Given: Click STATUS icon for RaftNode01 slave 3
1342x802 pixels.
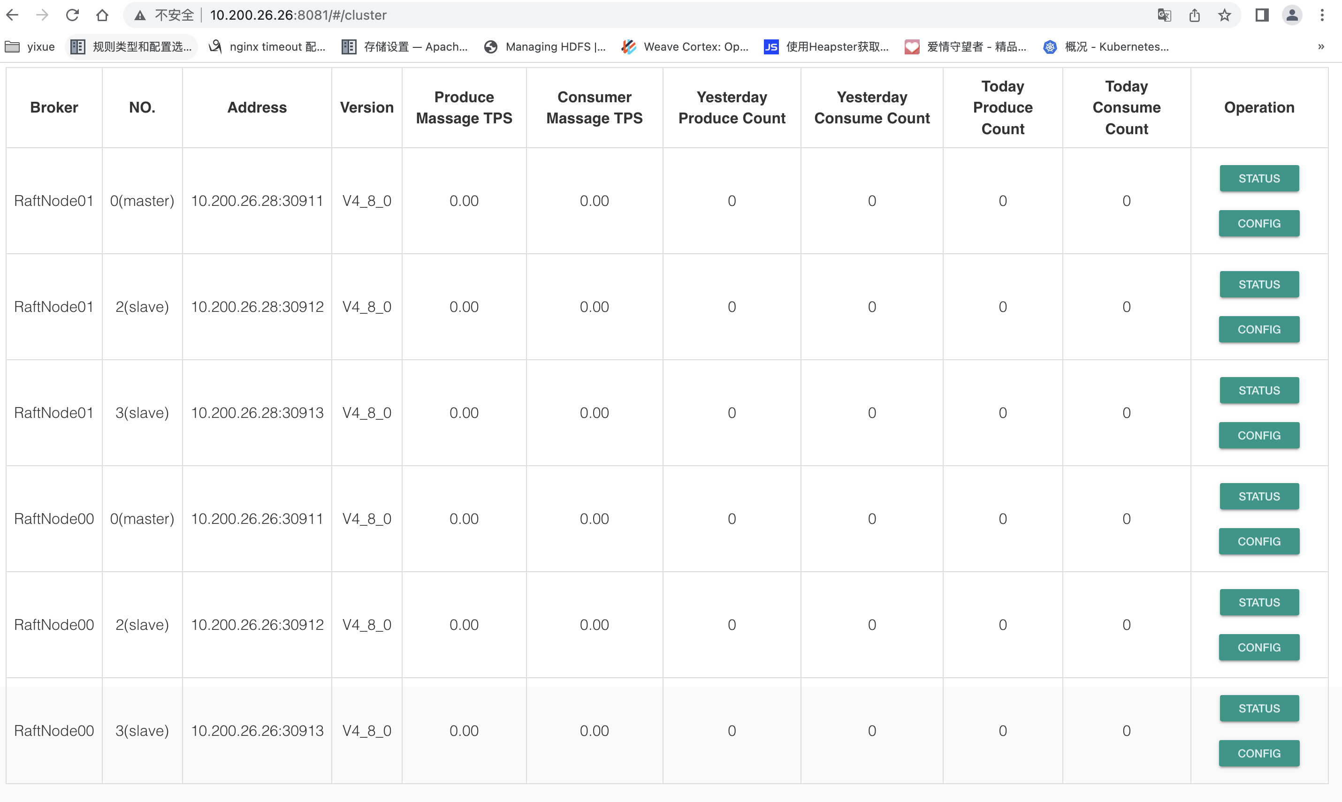Looking at the screenshot, I should (1259, 390).
